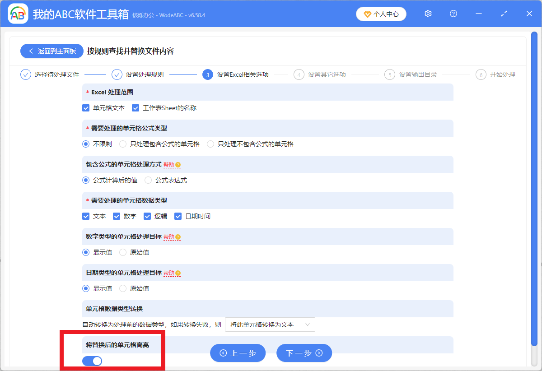This screenshot has height=371, width=542.
Task: Click the 返回到主面板 back button
Action: (x=51, y=51)
